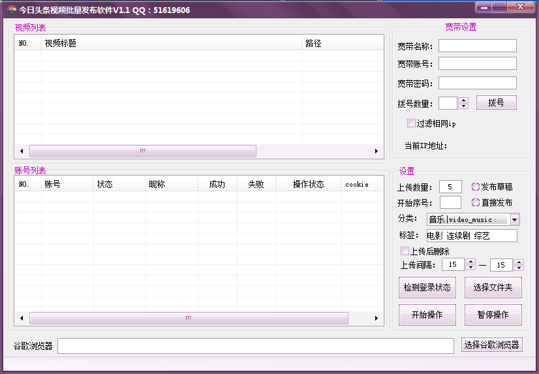Decrease the first 上传间隔 value

470,268
